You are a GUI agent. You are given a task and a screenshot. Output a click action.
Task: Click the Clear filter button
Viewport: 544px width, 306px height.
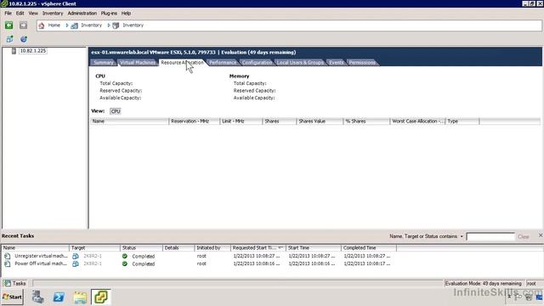(524, 236)
